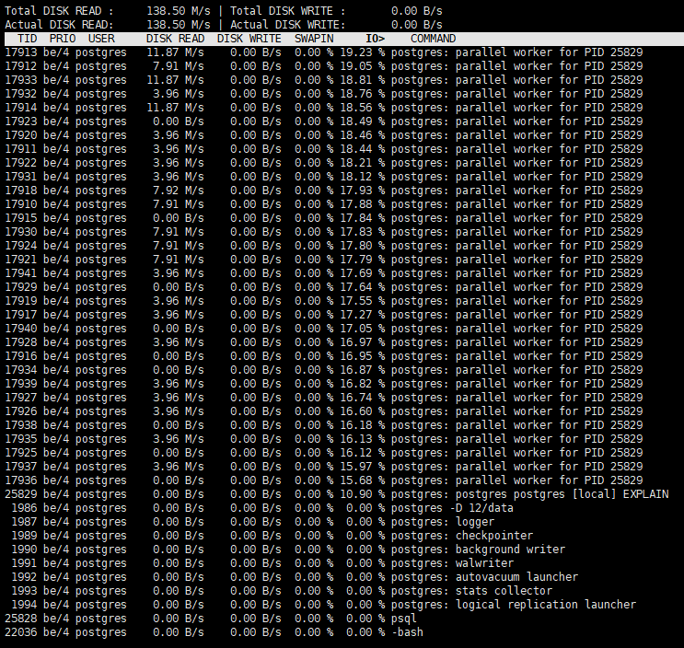Select the PRIO column header
Image resolution: width=684 pixels, height=648 pixels.
(63, 39)
